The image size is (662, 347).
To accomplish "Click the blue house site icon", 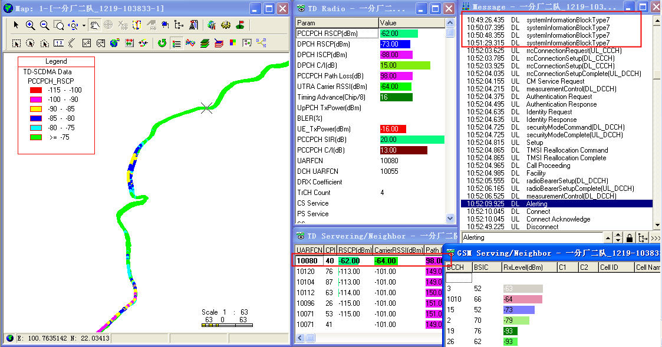I will (x=165, y=25).
